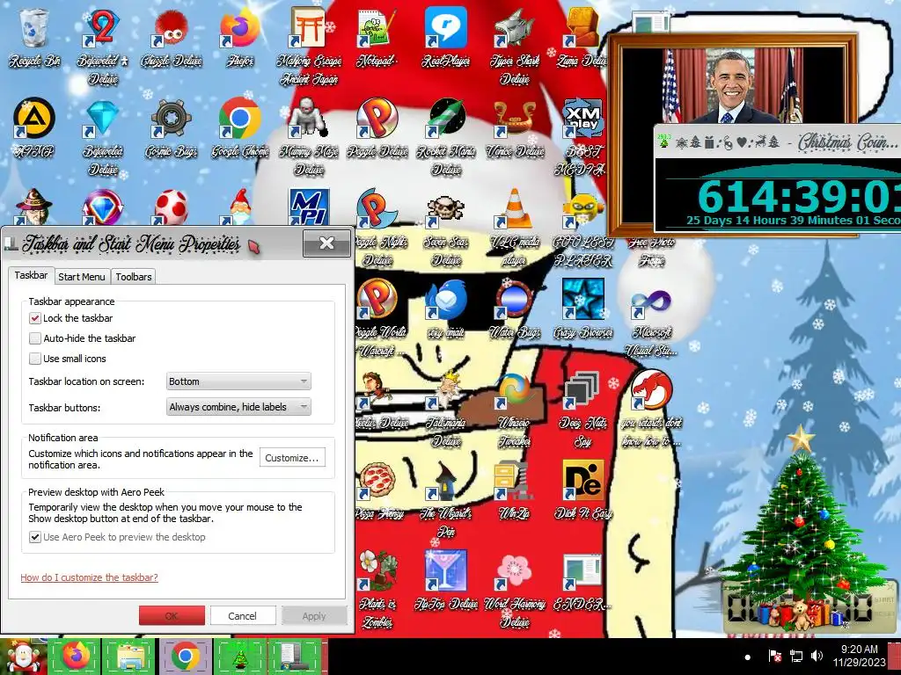Launch Plants vs. Zombies from desktop
Screen dimensions: 901x675
377,589
